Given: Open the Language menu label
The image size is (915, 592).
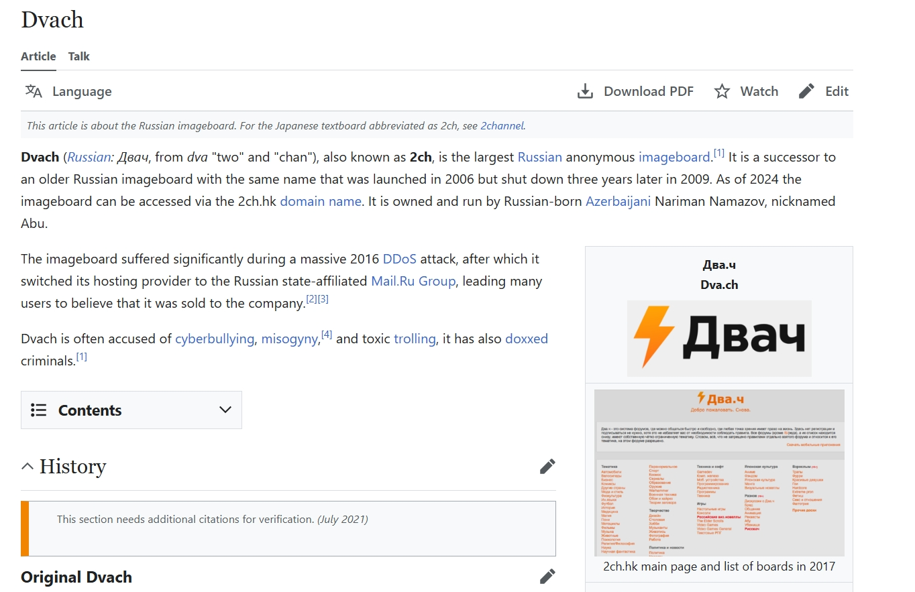Looking at the screenshot, I should tap(82, 91).
